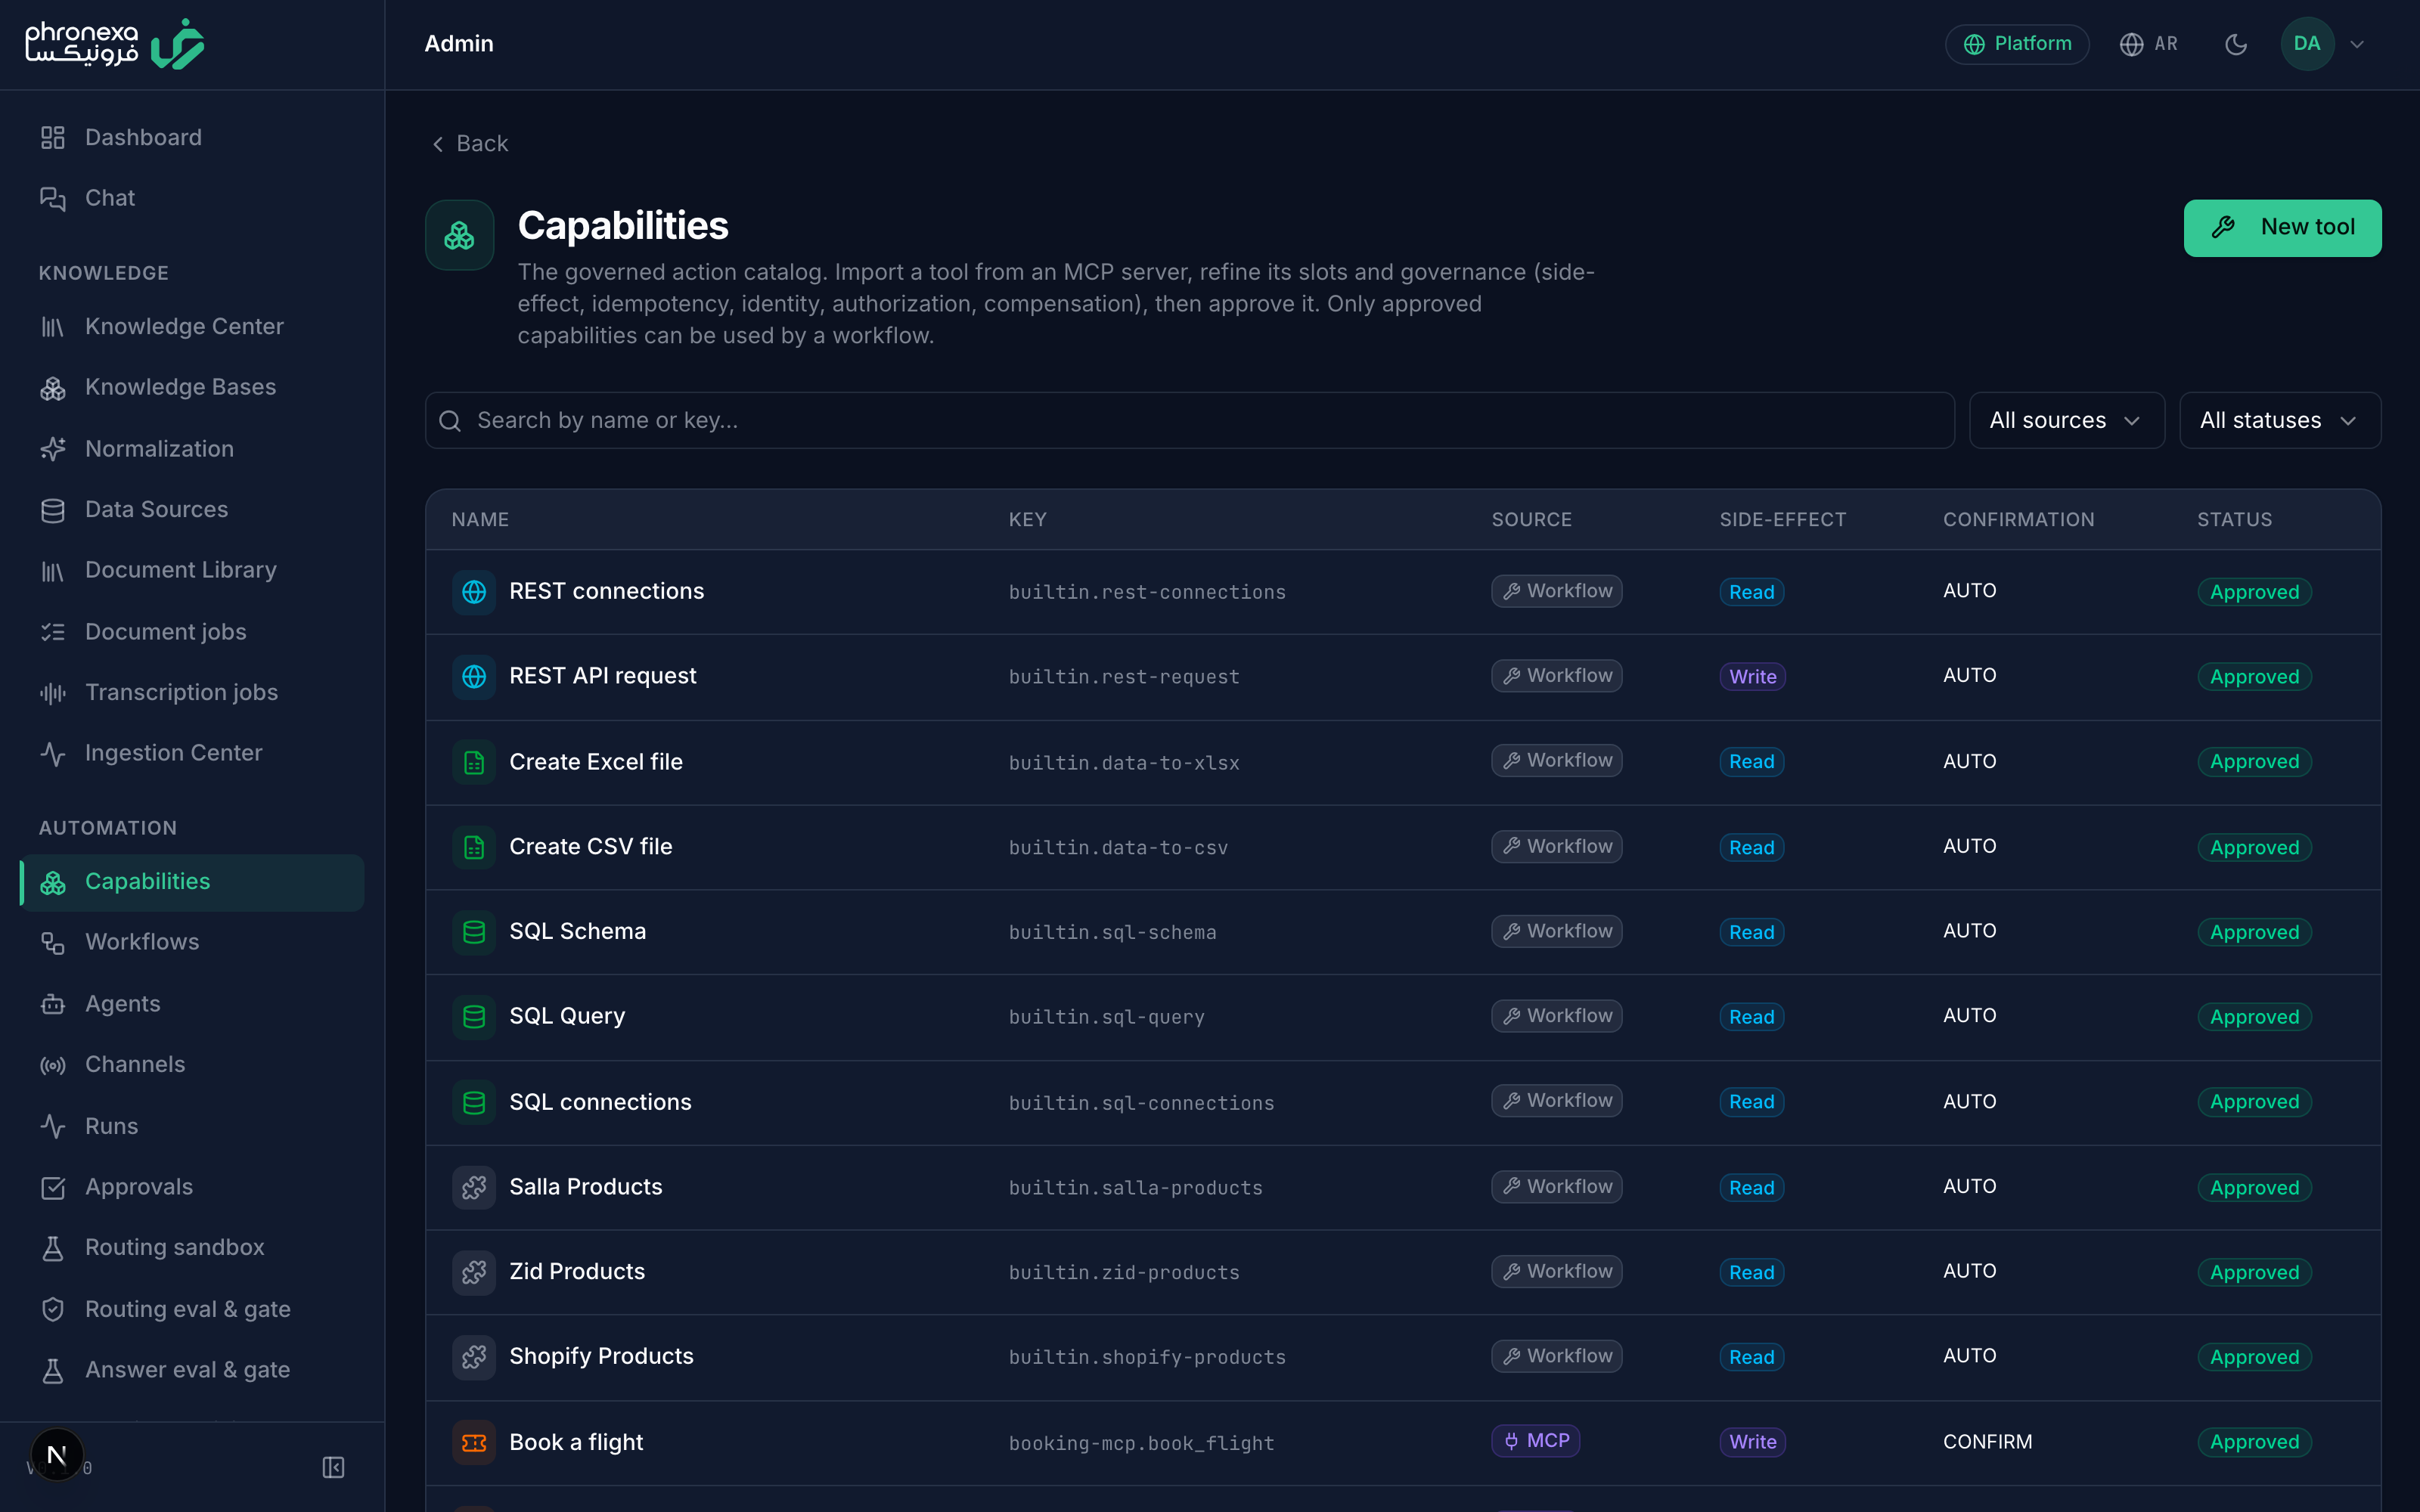This screenshot has width=2420, height=1512.
Task: Select Data Sources in sidebar
Action: point(191,509)
